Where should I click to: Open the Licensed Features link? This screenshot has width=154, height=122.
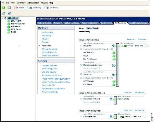coord(49,66)
